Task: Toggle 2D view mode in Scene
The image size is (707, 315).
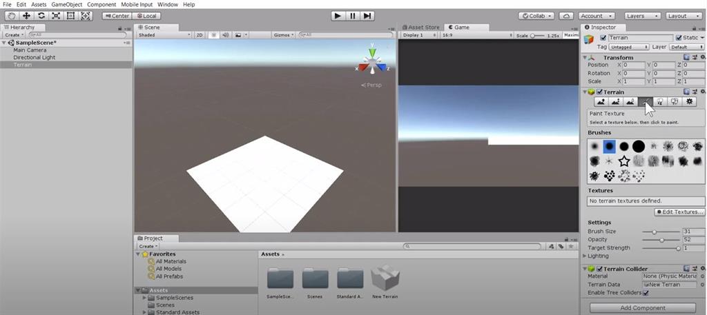Action: 200,34
